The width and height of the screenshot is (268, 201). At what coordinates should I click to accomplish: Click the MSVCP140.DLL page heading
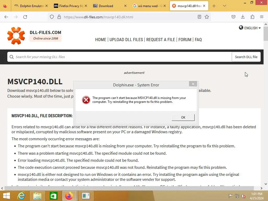(x=35, y=82)
